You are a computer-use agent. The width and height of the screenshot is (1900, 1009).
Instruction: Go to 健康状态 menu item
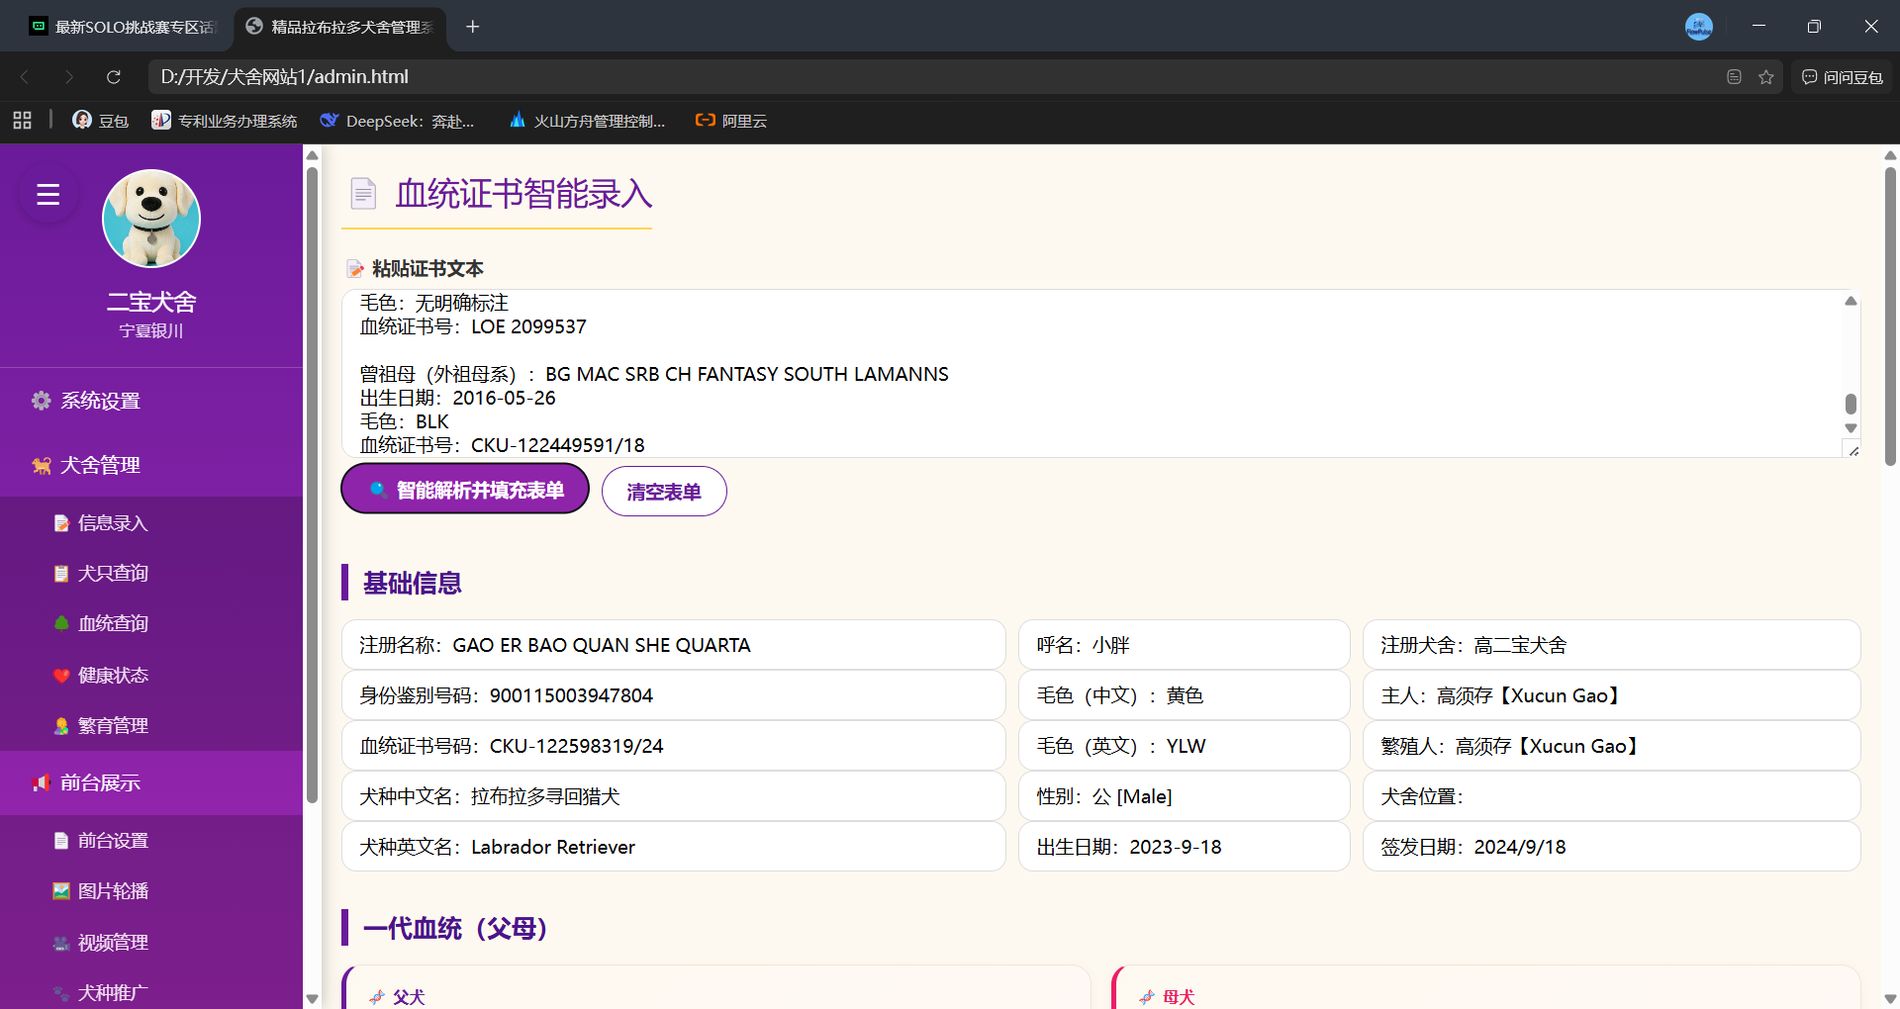coord(113,675)
